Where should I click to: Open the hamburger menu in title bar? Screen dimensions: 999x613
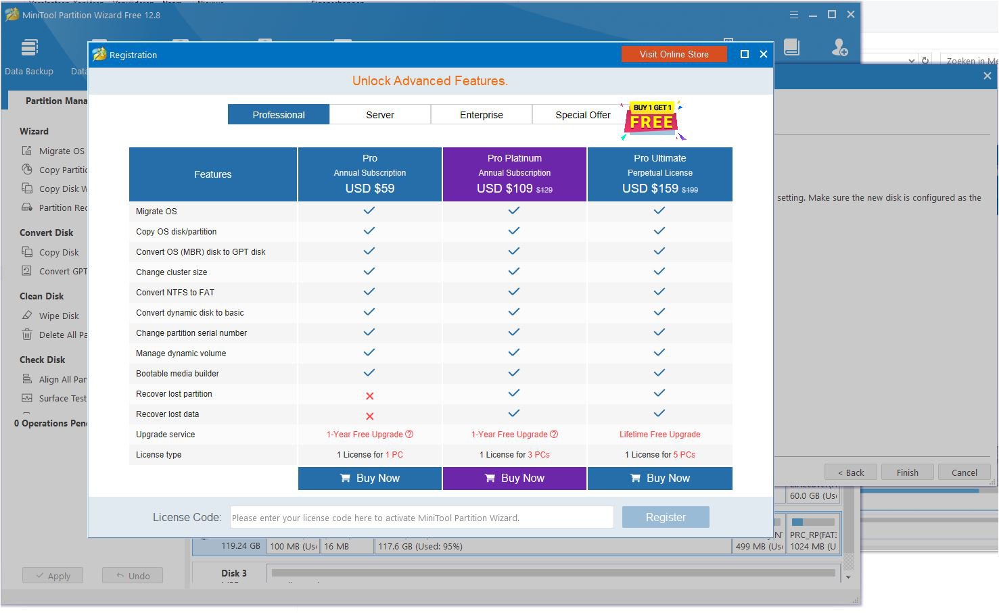coord(794,15)
